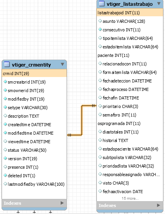The image size is (165, 214).
Task: Click the diamond icon beside description TEXT
Action: click(5, 116)
